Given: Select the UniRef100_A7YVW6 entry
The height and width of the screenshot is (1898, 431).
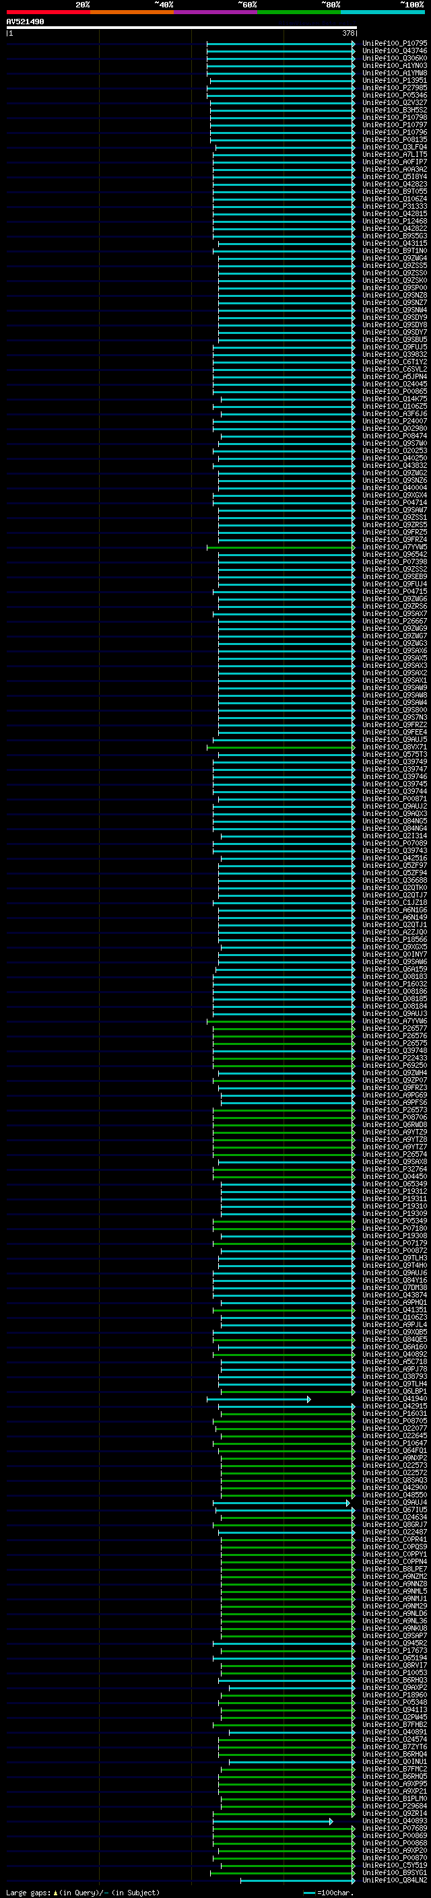Looking at the screenshot, I should pos(395,1021).
